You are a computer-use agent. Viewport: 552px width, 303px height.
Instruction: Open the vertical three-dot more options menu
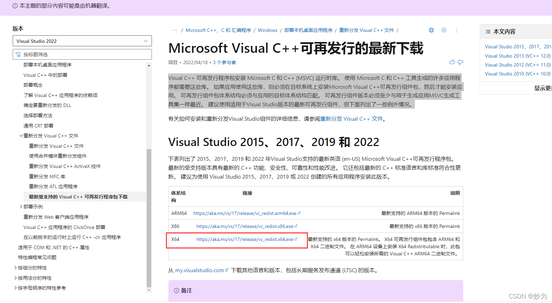457,30
